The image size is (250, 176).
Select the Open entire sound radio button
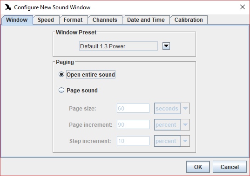click(61, 74)
